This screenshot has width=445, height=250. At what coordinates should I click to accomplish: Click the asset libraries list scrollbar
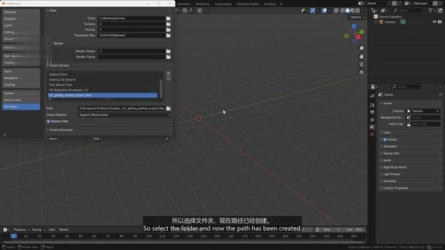pos(161,88)
